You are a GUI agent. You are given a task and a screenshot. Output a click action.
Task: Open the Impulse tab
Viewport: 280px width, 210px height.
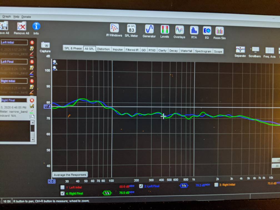pos(118,50)
